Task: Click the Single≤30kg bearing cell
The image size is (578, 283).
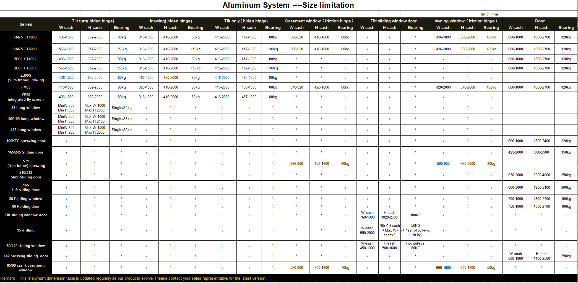Action: click(x=121, y=108)
